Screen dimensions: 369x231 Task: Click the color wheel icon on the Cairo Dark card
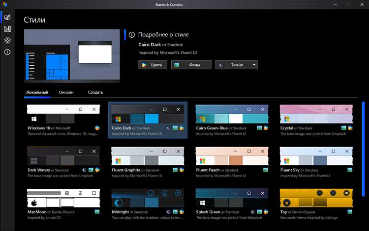[182, 128]
